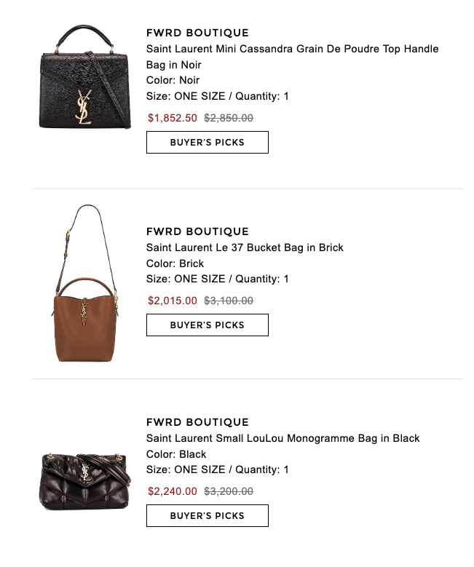Click the $1,852.50 sale price
474x567 pixels.
pyautogui.click(x=173, y=118)
